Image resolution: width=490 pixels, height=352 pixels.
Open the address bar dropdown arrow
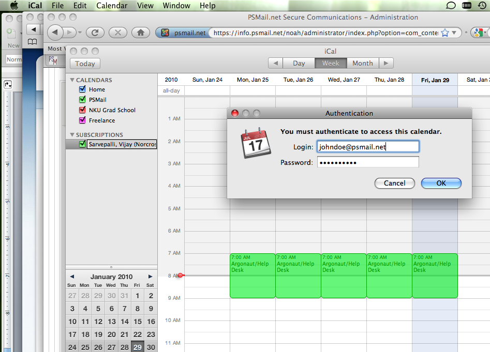coord(454,33)
